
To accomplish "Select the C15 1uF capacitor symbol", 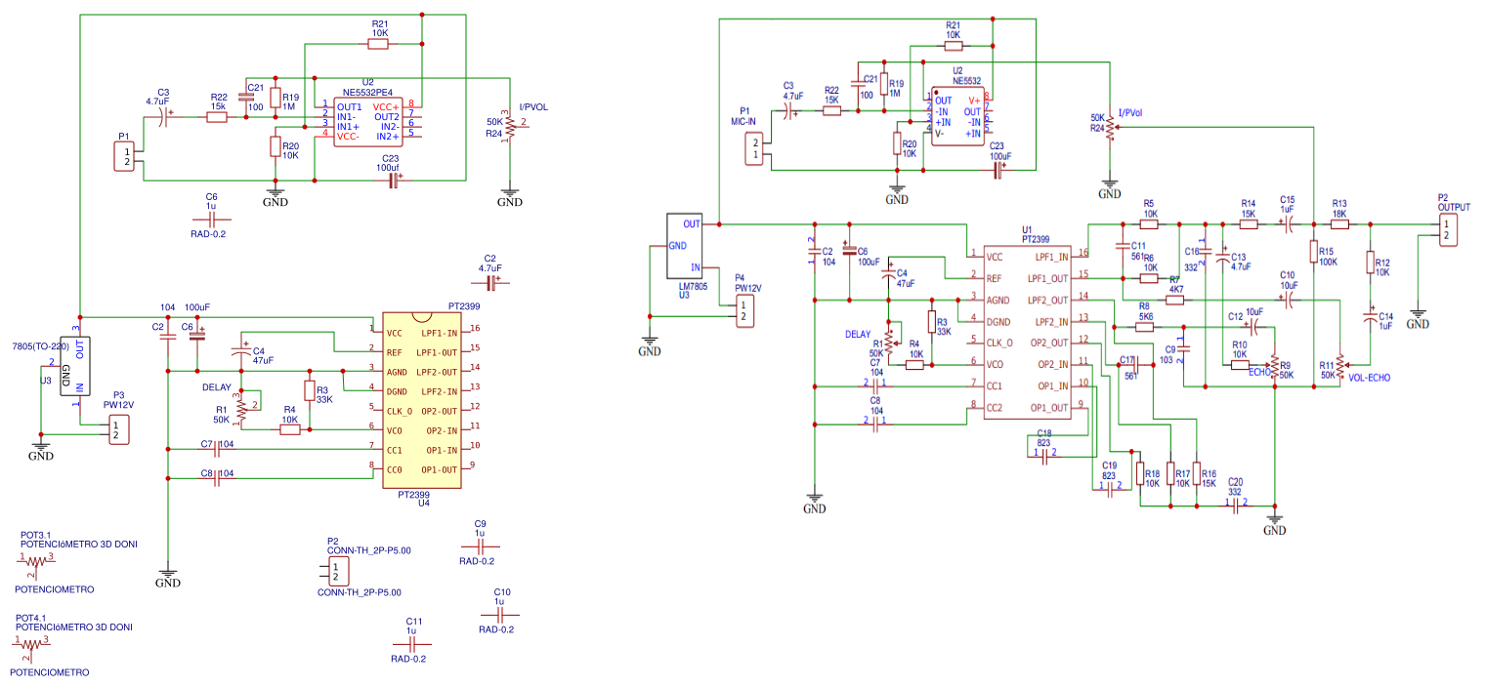I will coord(1288,223).
